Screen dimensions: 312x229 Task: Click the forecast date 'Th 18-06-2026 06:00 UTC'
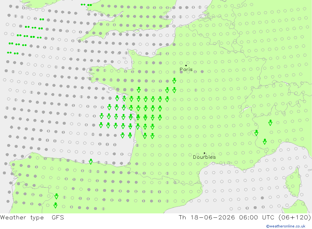click(x=227, y=217)
